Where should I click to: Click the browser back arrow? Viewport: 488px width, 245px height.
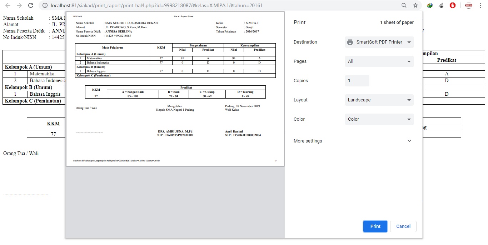[8, 5]
